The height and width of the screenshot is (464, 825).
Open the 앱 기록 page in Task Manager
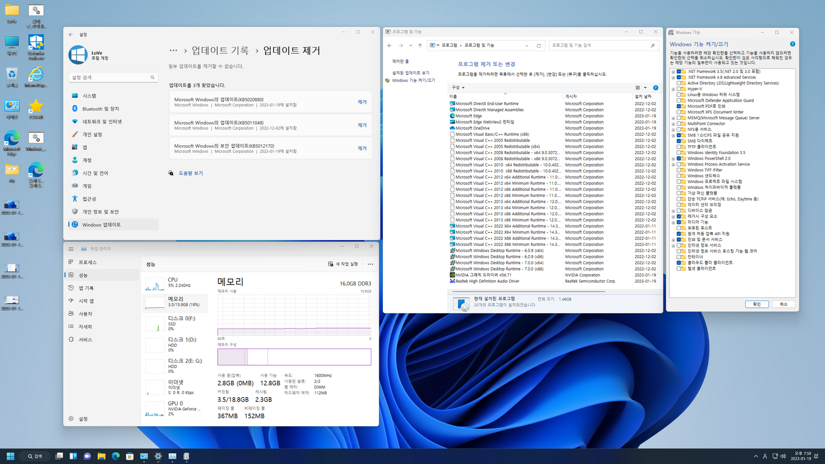point(102,288)
